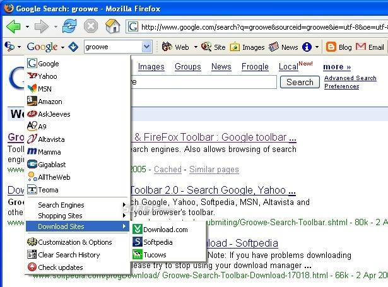Click Check updates menu entry
Image resolution: width=388 pixels, height=287 pixels.
coord(78,267)
